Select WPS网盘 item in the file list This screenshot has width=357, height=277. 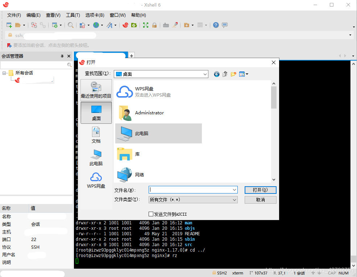(158, 91)
